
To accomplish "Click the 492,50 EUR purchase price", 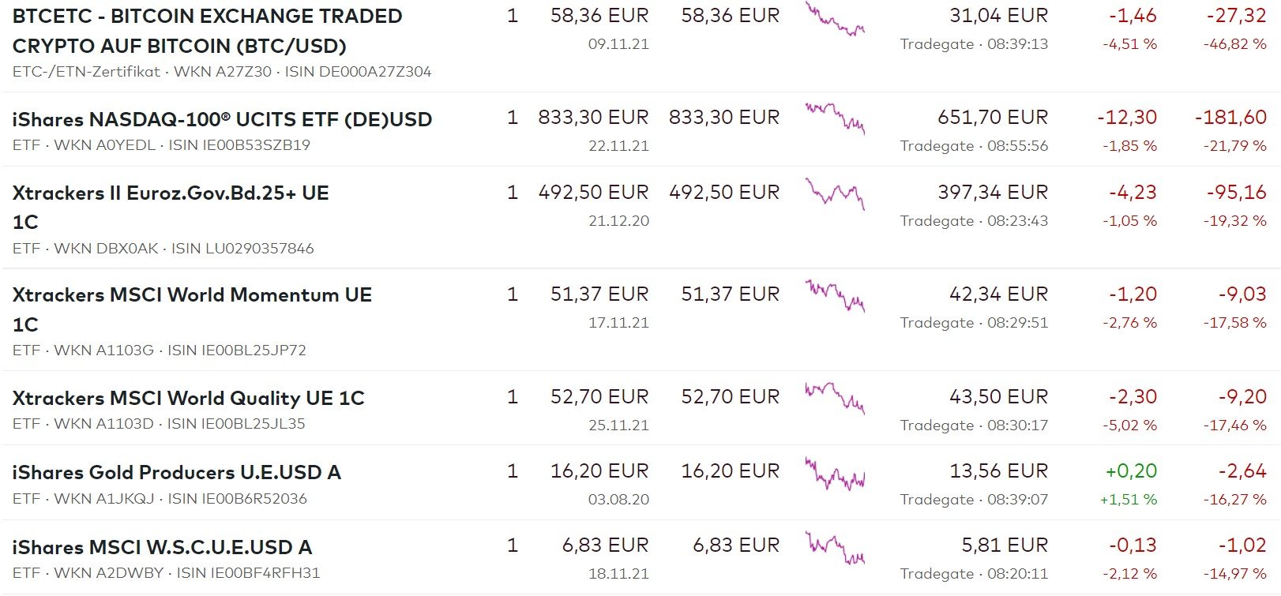I will (x=593, y=193).
